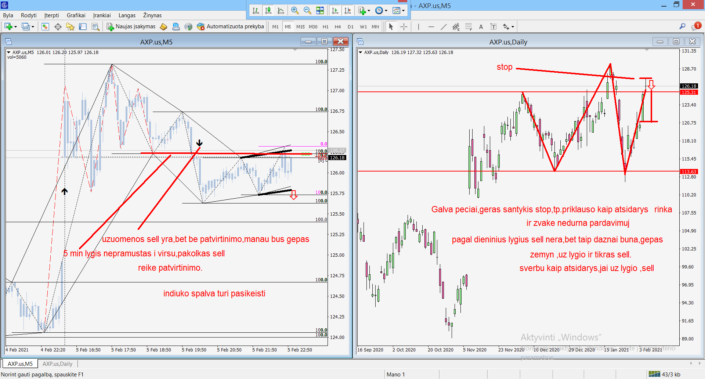The image size is (705, 379).
Task: Switch to MN timeframe
Action: (x=375, y=27)
